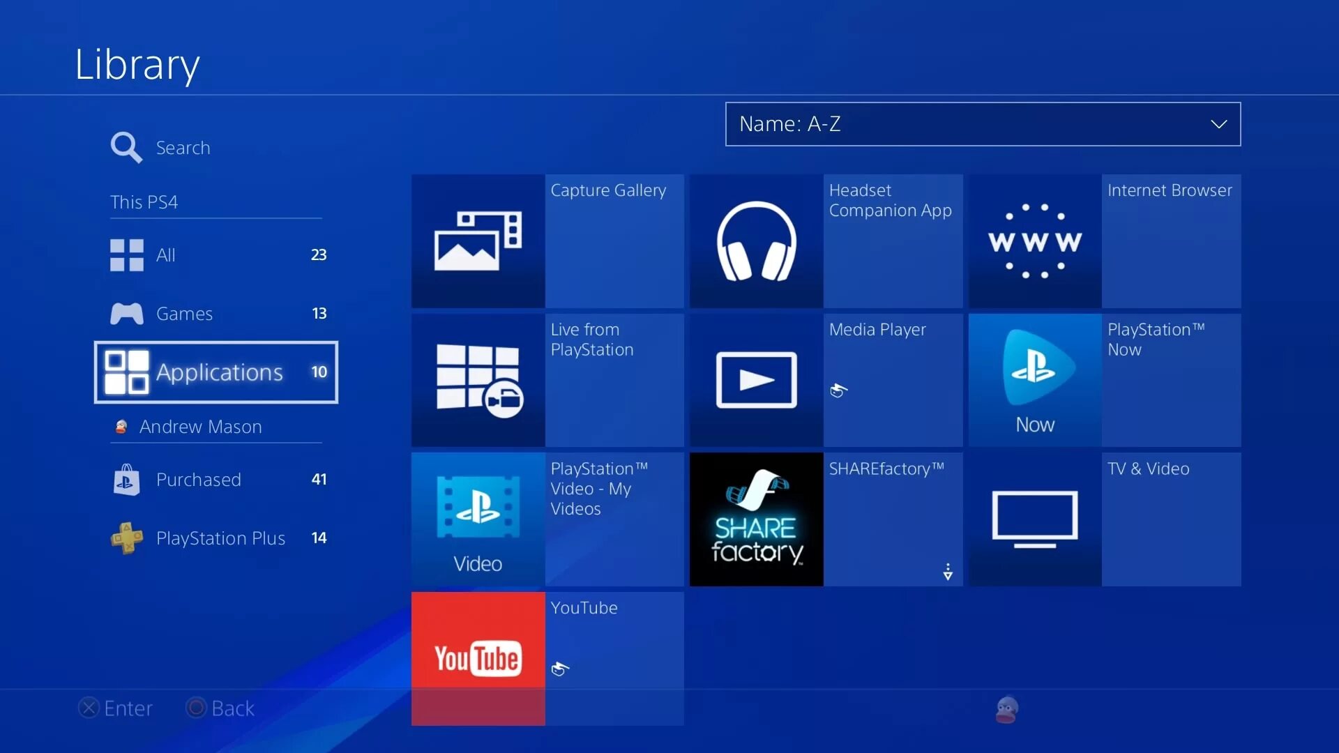This screenshot has width=1339, height=753.
Task: Select Applications category filter
Action: (x=216, y=370)
